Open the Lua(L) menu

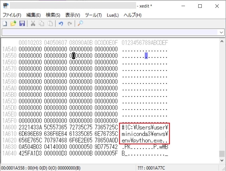point(113,15)
